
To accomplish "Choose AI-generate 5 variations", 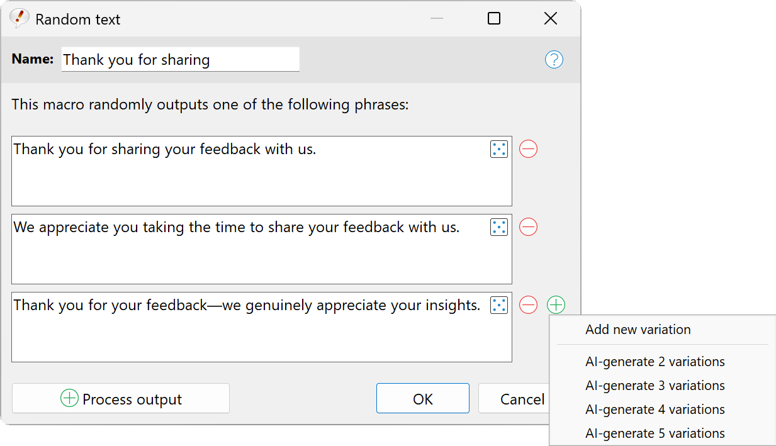I will [655, 433].
